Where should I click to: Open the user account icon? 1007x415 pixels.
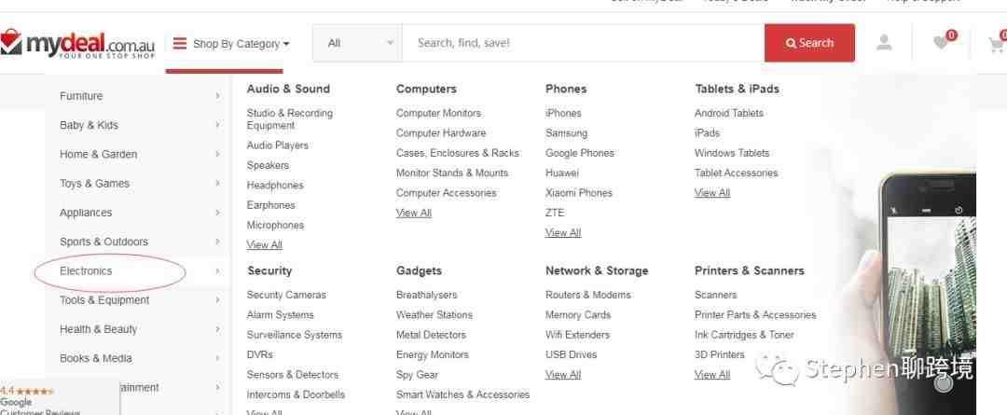coord(884,43)
